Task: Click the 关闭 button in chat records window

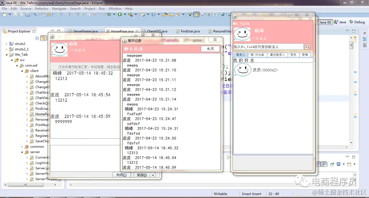Action: click(x=210, y=49)
